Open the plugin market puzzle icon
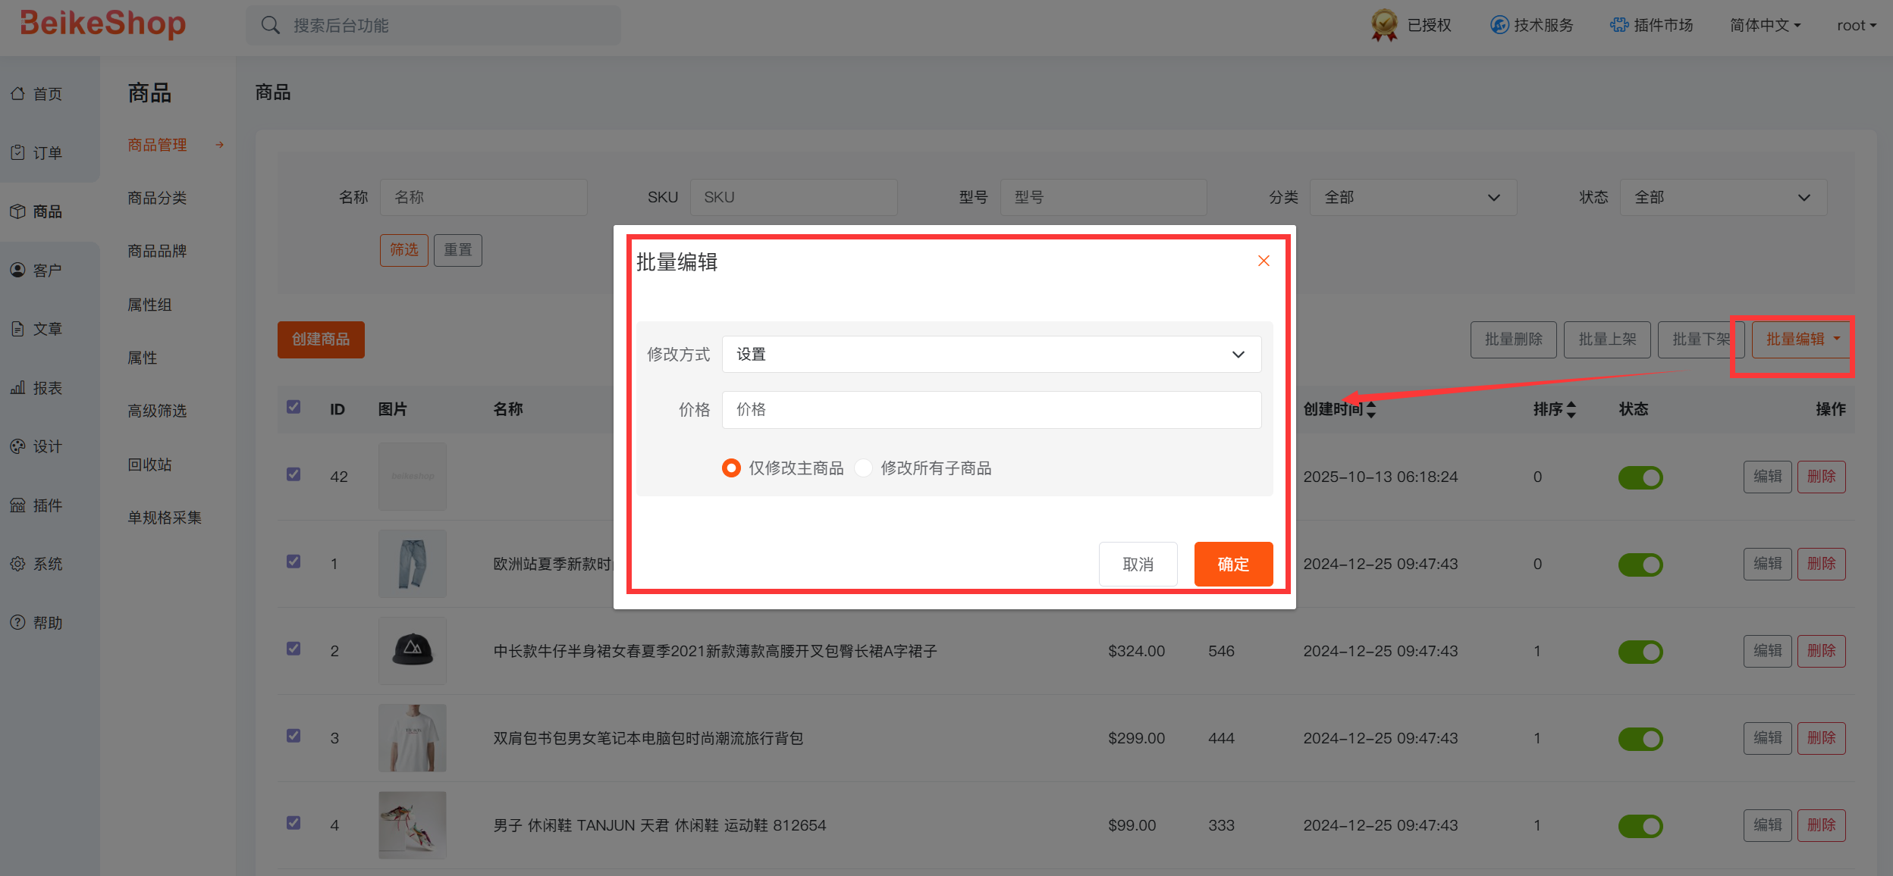 pos(1618,25)
